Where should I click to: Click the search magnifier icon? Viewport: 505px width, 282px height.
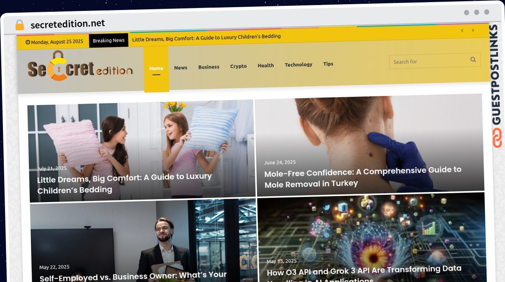coord(473,60)
